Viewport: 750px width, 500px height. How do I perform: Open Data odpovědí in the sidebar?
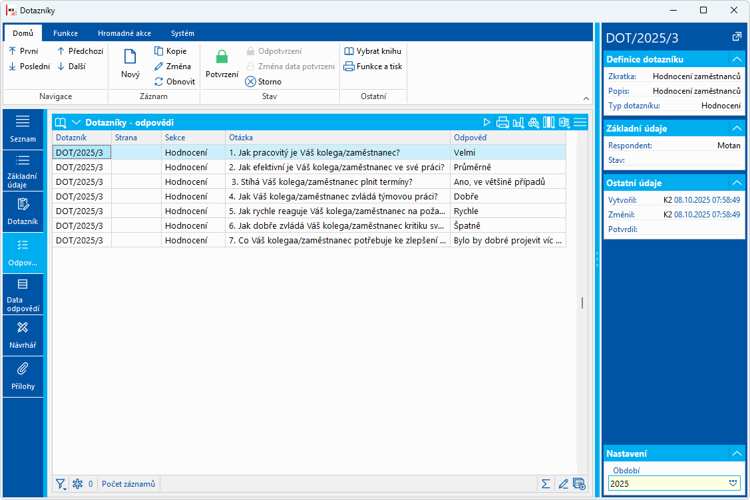click(23, 294)
